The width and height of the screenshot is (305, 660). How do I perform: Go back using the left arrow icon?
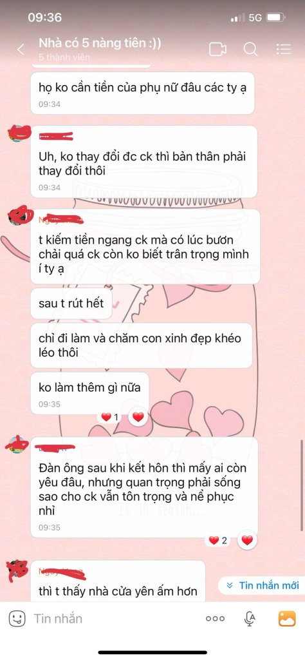click(21, 50)
